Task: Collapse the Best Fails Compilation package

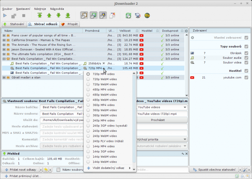Action: [x=4, y=59]
